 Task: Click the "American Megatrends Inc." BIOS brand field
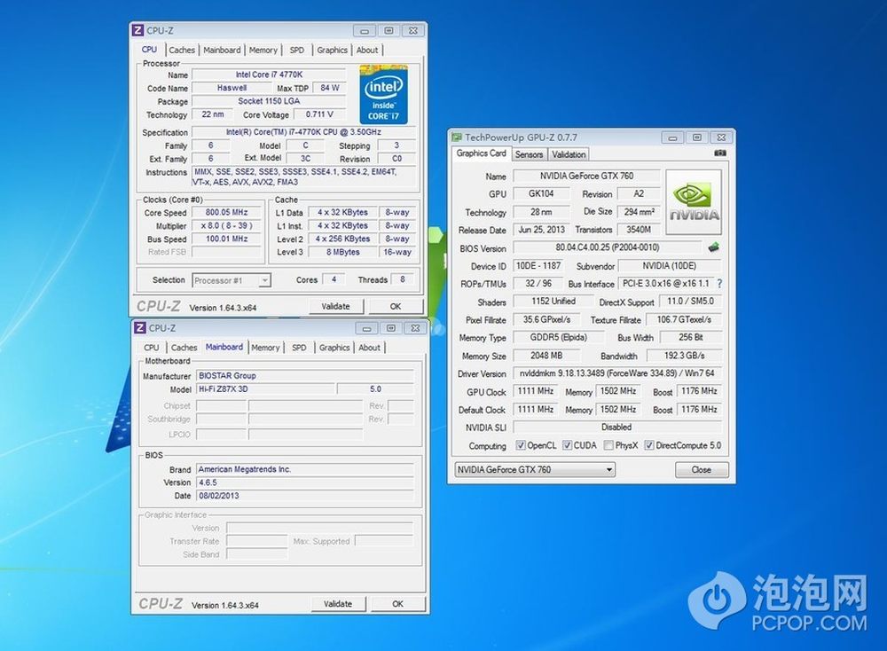pyautogui.click(x=305, y=469)
